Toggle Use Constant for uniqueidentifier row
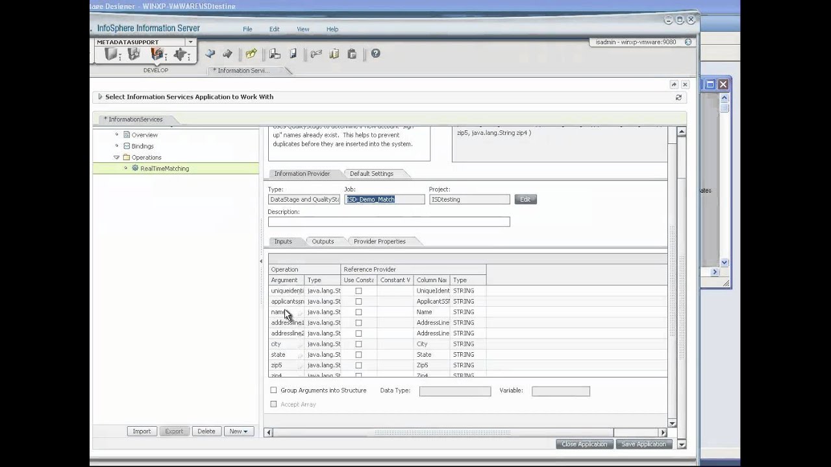The width and height of the screenshot is (831, 467). (x=358, y=291)
